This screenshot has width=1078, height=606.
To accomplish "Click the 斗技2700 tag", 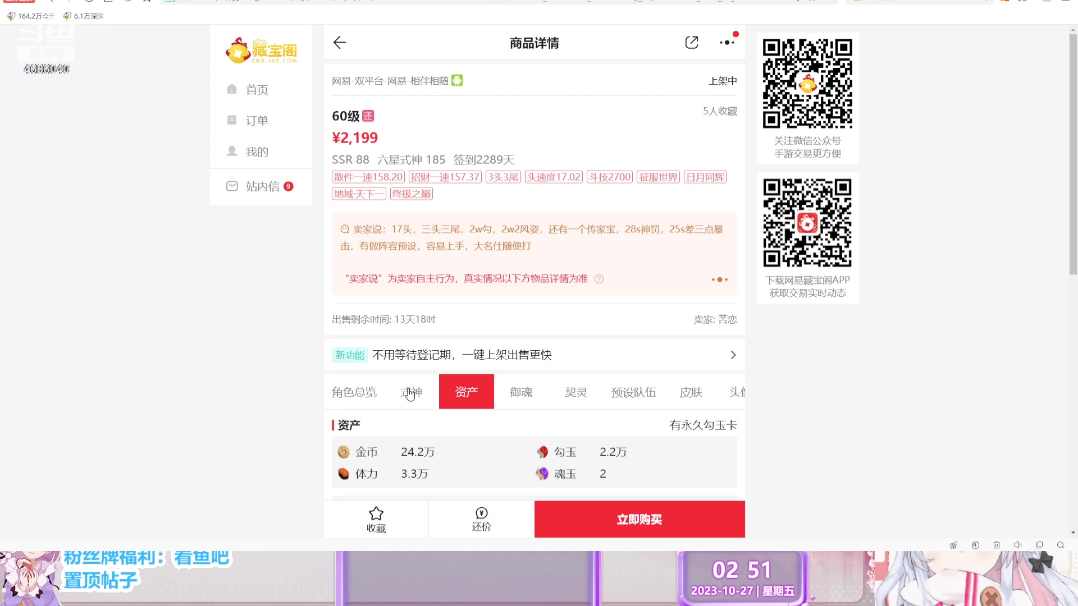I will coord(610,177).
